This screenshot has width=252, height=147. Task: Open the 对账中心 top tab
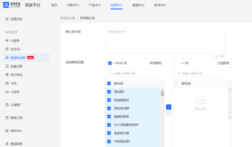[x=73, y=5]
